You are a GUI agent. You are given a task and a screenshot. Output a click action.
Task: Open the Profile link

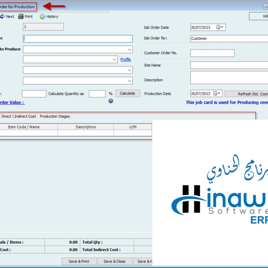click(126, 59)
